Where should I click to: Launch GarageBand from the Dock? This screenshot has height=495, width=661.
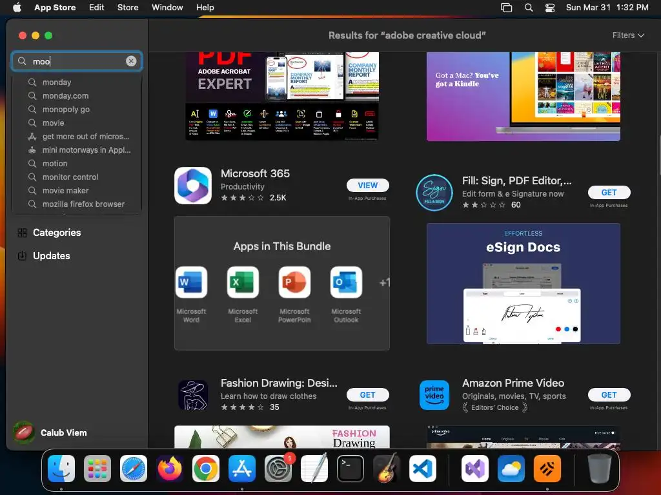pos(387,469)
